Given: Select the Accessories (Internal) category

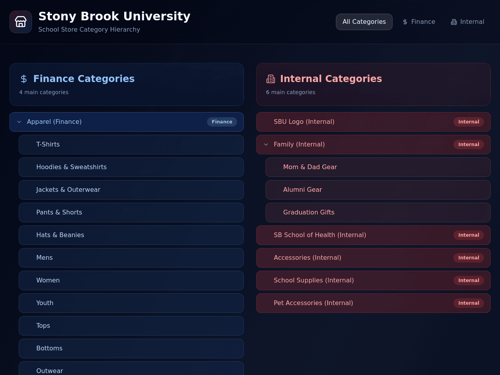Looking at the screenshot, I should click(x=373, y=258).
